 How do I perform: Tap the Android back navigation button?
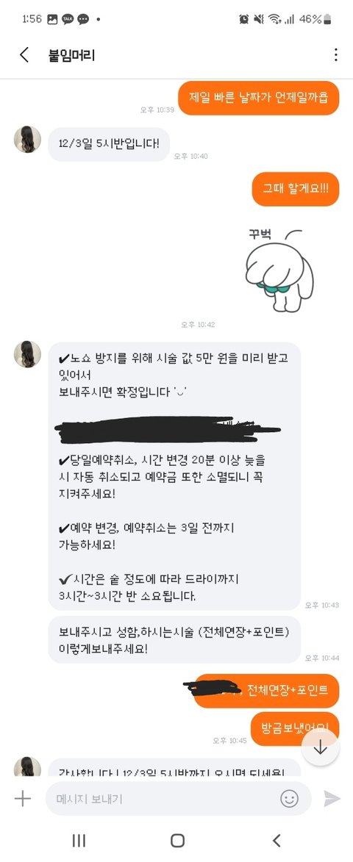pyautogui.click(x=277, y=840)
